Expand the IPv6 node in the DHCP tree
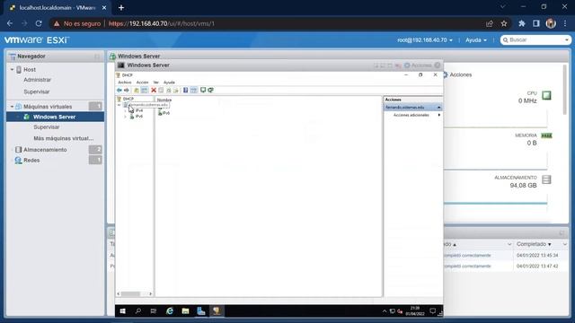 tap(126, 117)
